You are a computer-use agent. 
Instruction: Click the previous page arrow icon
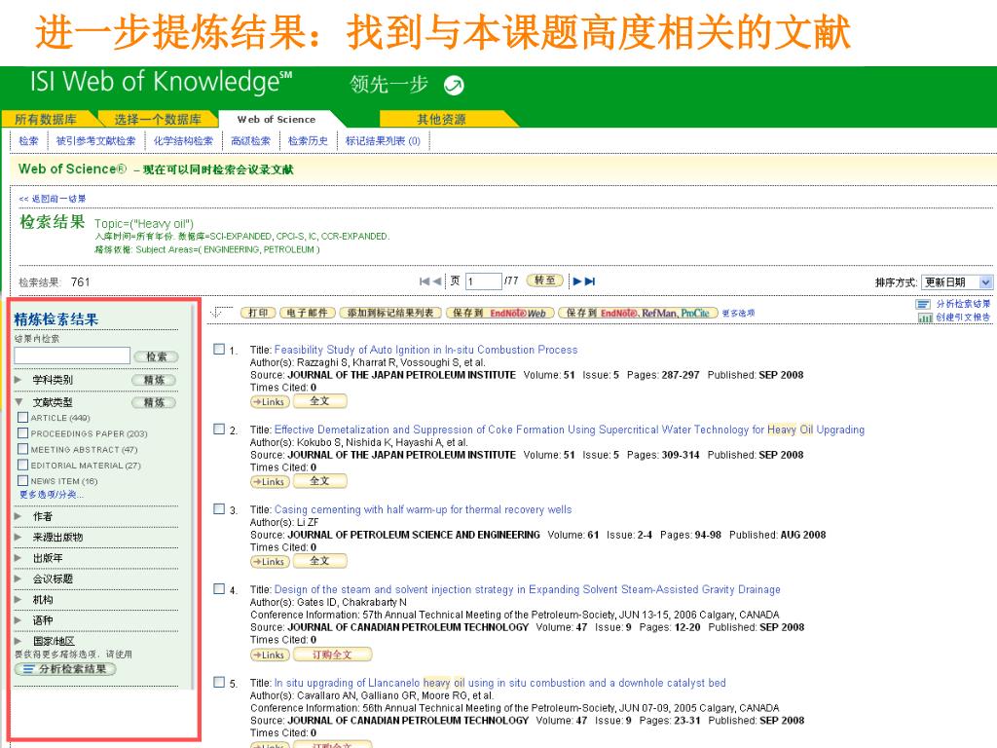click(436, 281)
